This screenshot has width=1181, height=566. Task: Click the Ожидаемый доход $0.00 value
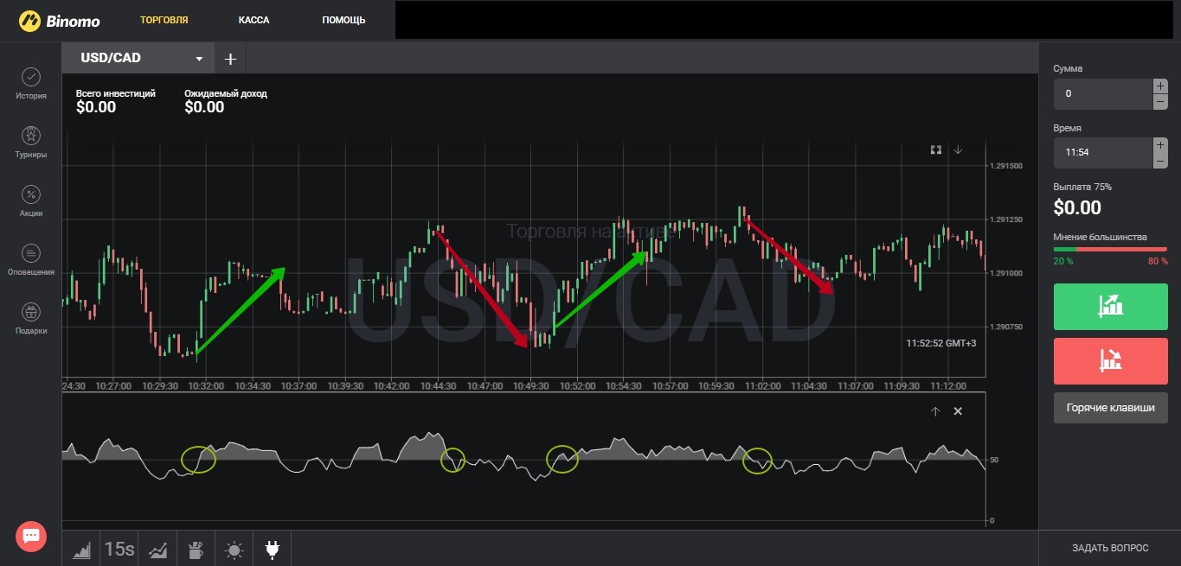click(204, 107)
